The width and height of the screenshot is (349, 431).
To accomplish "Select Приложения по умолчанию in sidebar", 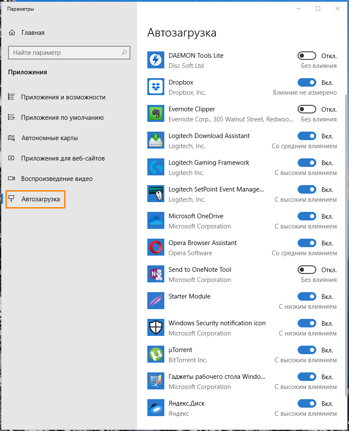I will click(x=62, y=118).
